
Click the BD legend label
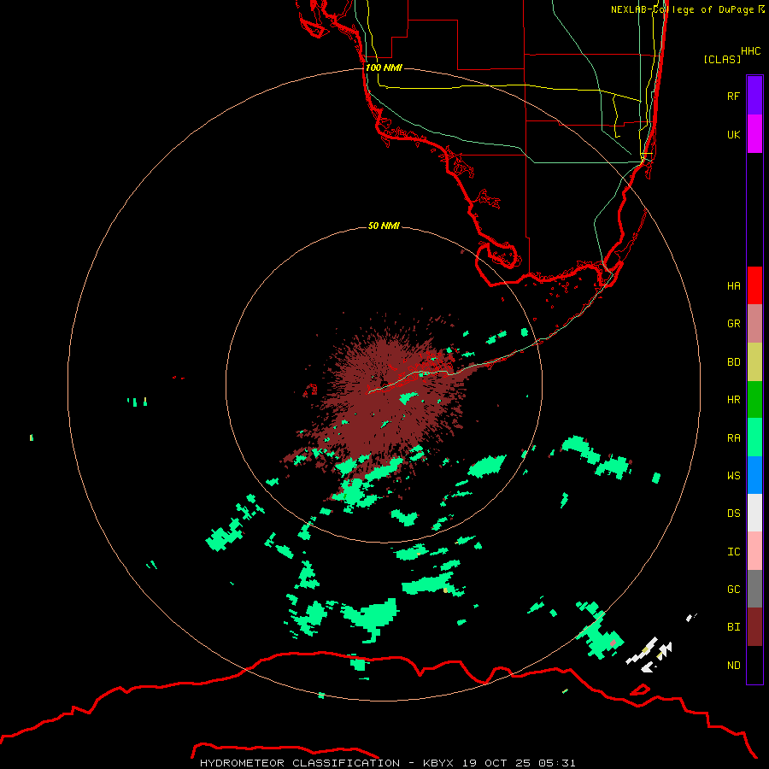(x=733, y=362)
